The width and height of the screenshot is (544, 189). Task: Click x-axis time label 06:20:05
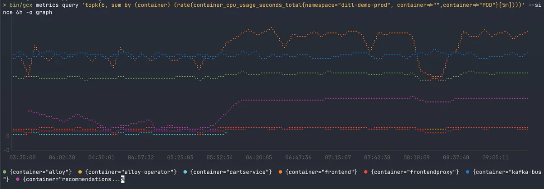(259, 157)
